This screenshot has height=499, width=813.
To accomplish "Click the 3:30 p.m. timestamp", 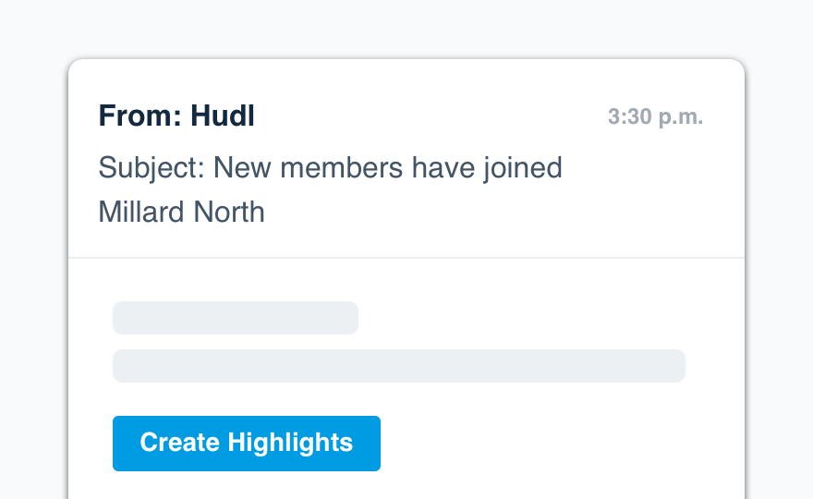I will tap(655, 117).
